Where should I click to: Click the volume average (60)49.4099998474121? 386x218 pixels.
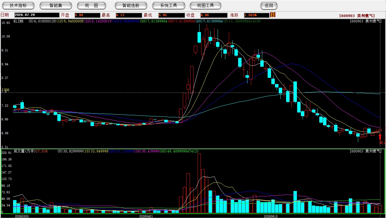[x=179, y=151]
